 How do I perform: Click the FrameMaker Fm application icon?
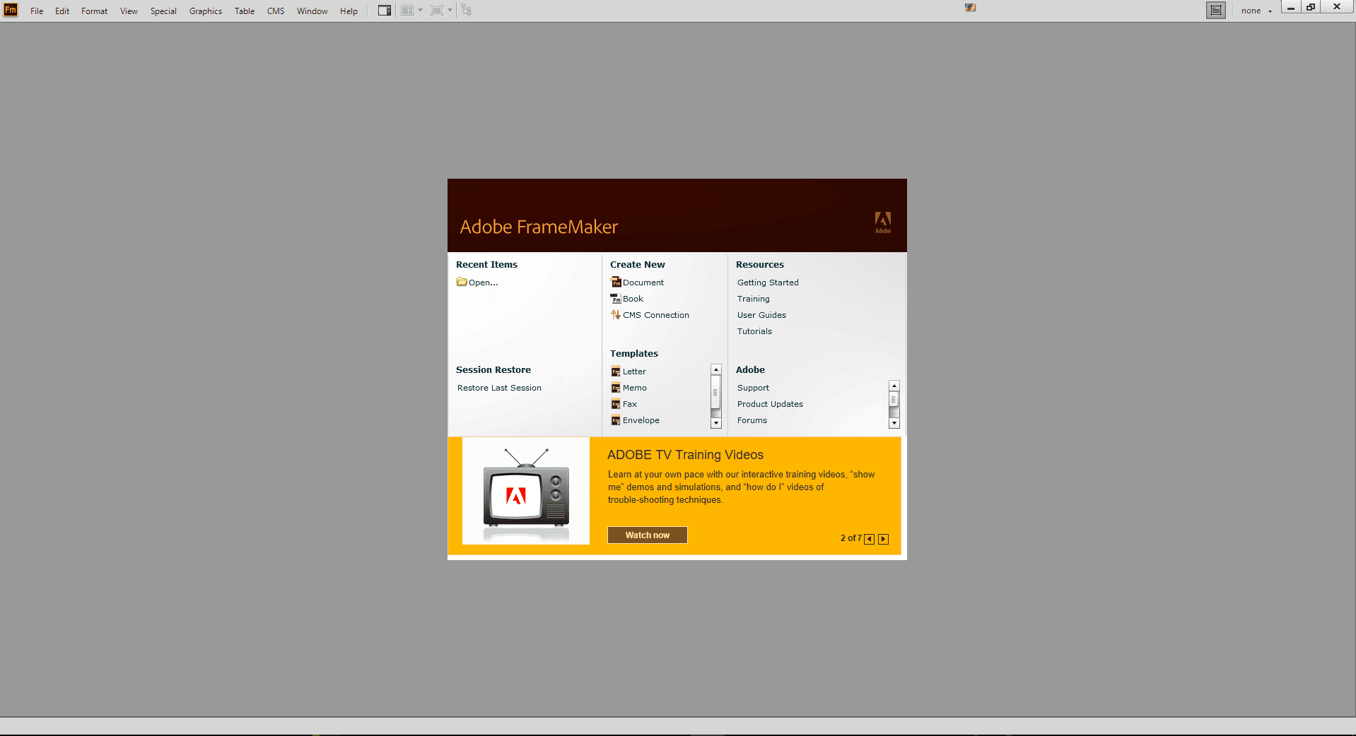point(11,10)
